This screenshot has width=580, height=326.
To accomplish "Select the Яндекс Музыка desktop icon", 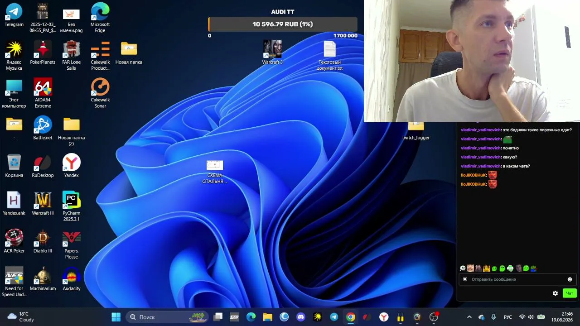I will [x=14, y=55].
